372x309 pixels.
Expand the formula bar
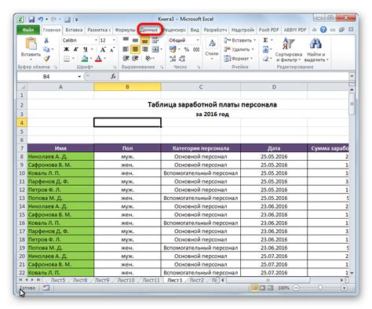point(352,76)
